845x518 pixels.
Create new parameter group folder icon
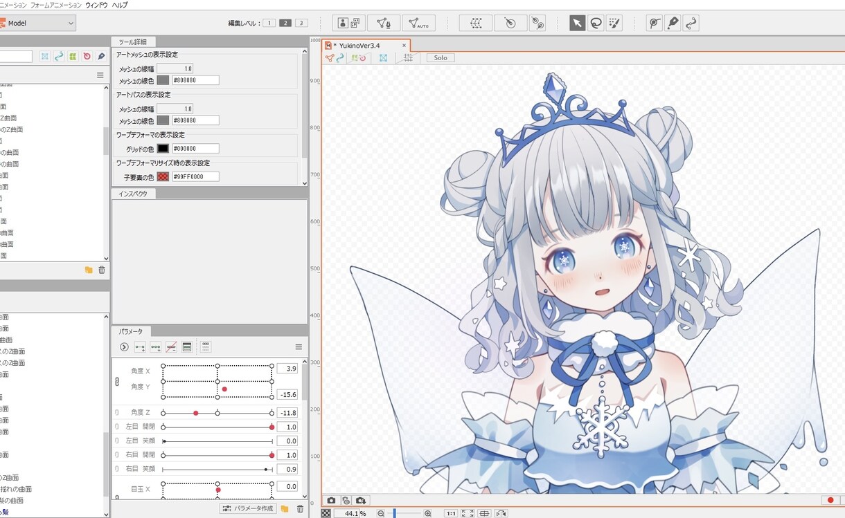284,508
